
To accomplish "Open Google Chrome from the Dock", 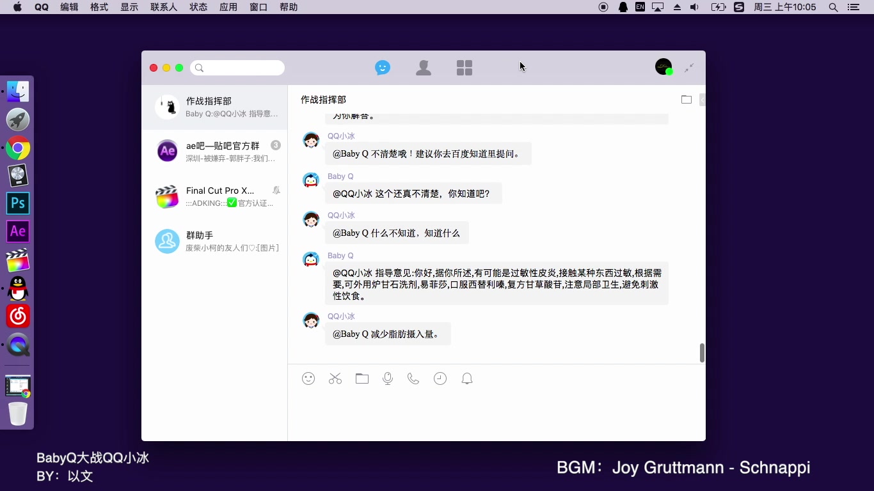I will (x=18, y=148).
